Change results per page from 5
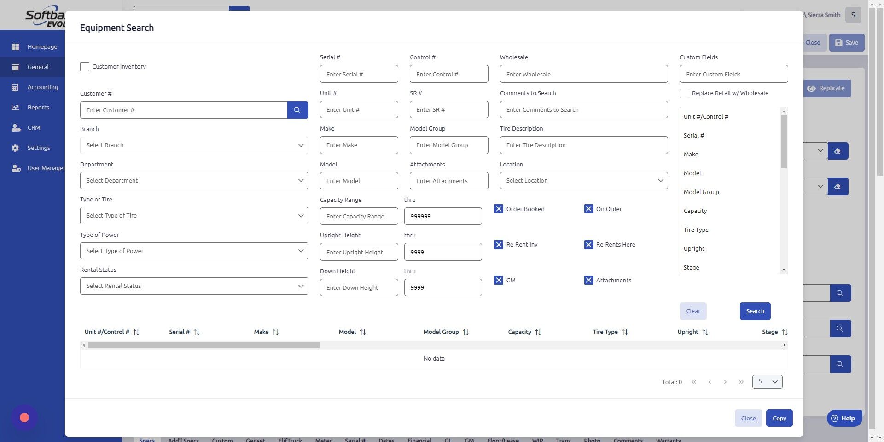Screen dimensions: 884x442 point(767,382)
